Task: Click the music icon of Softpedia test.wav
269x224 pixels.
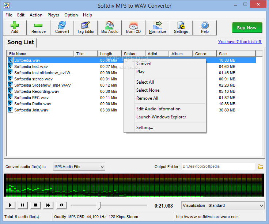Action: 10,66
